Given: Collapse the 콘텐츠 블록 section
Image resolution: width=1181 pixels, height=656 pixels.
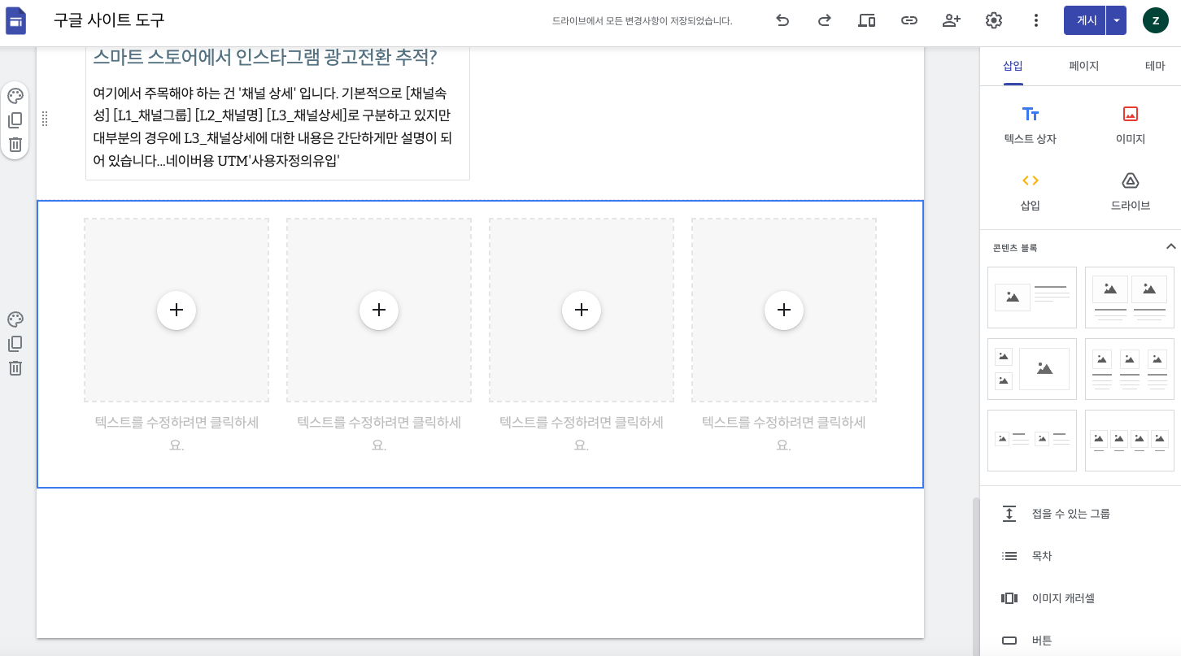Looking at the screenshot, I should pyautogui.click(x=1170, y=246).
